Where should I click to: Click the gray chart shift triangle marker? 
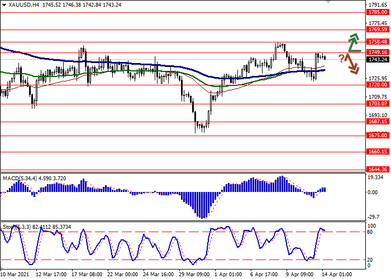(x=328, y=2)
